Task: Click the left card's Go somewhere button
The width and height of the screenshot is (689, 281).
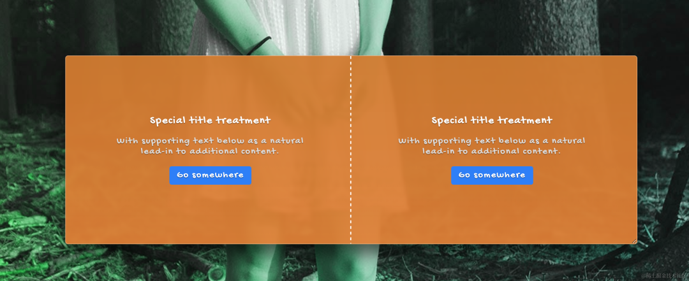Action: [x=210, y=175]
